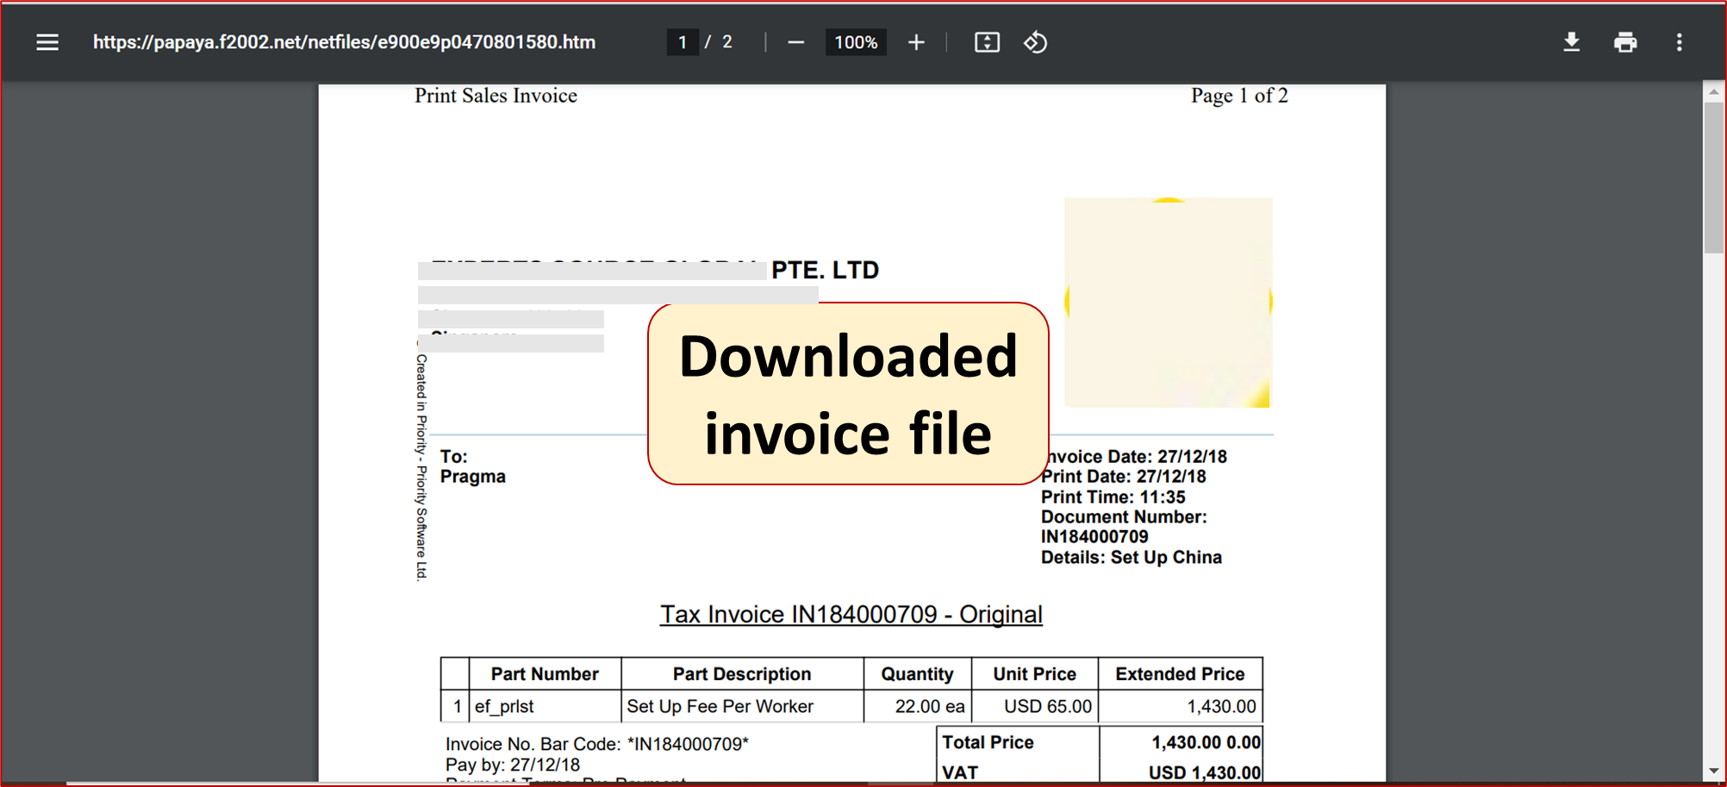This screenshot has width=1727, height=787.
Task: Toggle fit-to-page display mode
Action: coord(987,42)
